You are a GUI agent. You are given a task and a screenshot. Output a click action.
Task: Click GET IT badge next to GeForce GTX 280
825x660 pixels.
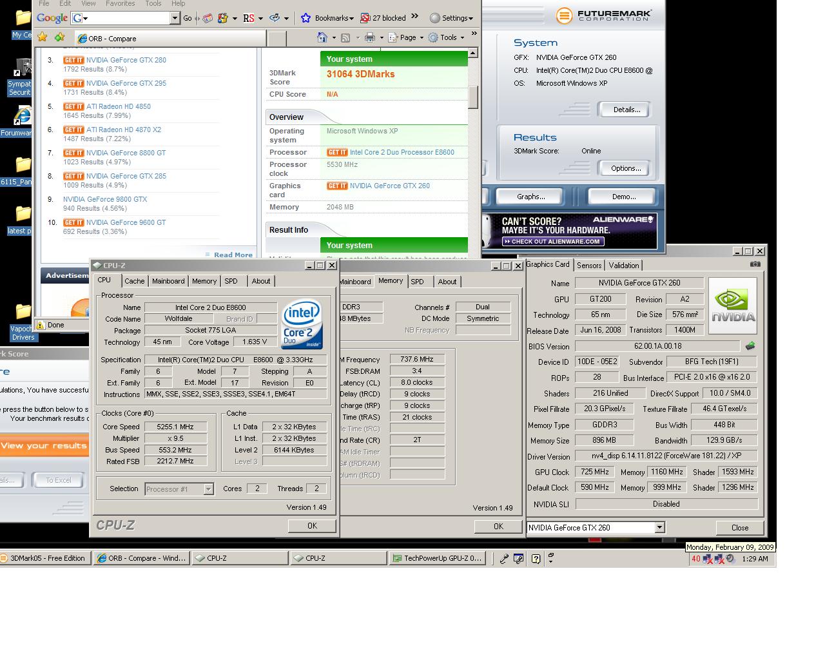[x=73, y=60]
